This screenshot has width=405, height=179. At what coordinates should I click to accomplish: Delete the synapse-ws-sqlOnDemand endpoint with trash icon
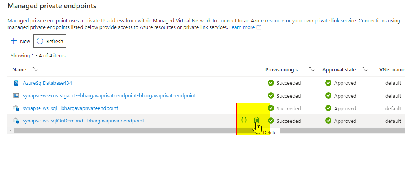(x=256, y=120)
